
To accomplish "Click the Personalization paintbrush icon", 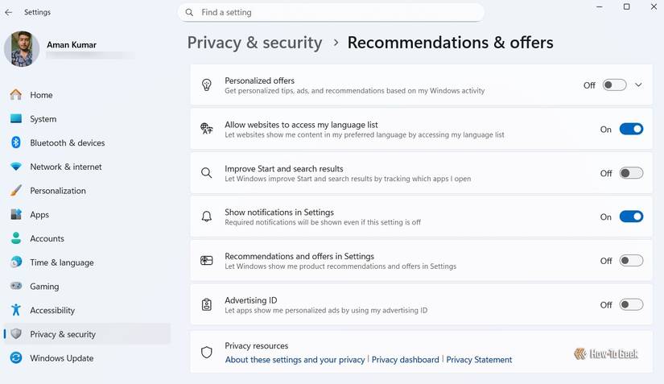I will 16,191.
